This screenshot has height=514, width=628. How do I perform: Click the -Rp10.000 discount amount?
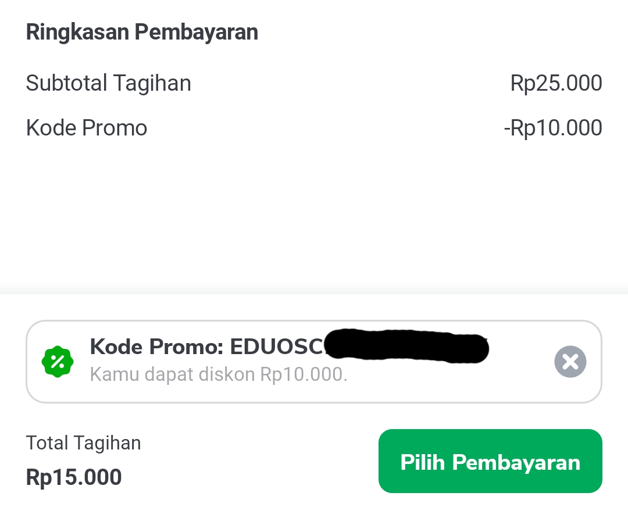coord(553,127)
